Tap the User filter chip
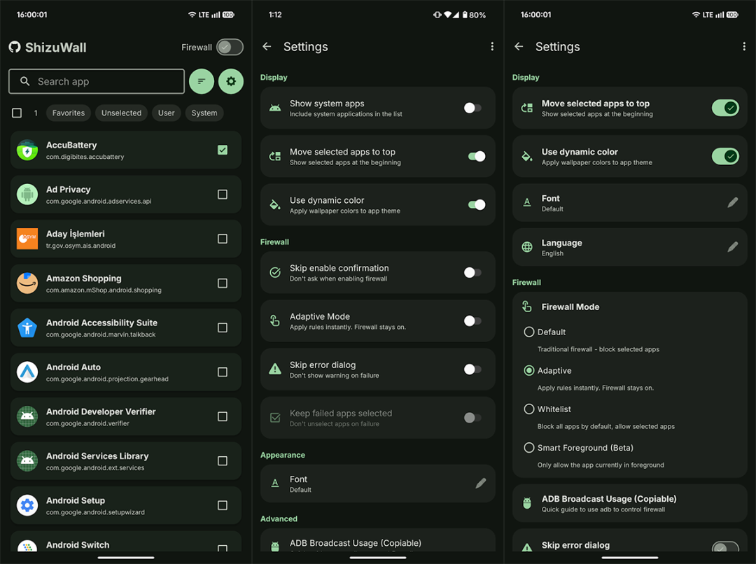This screenshot has height=564, width=756. coord(167,113)
